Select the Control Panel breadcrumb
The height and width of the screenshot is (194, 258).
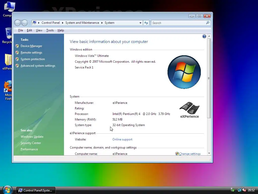(x=50, y=23)
